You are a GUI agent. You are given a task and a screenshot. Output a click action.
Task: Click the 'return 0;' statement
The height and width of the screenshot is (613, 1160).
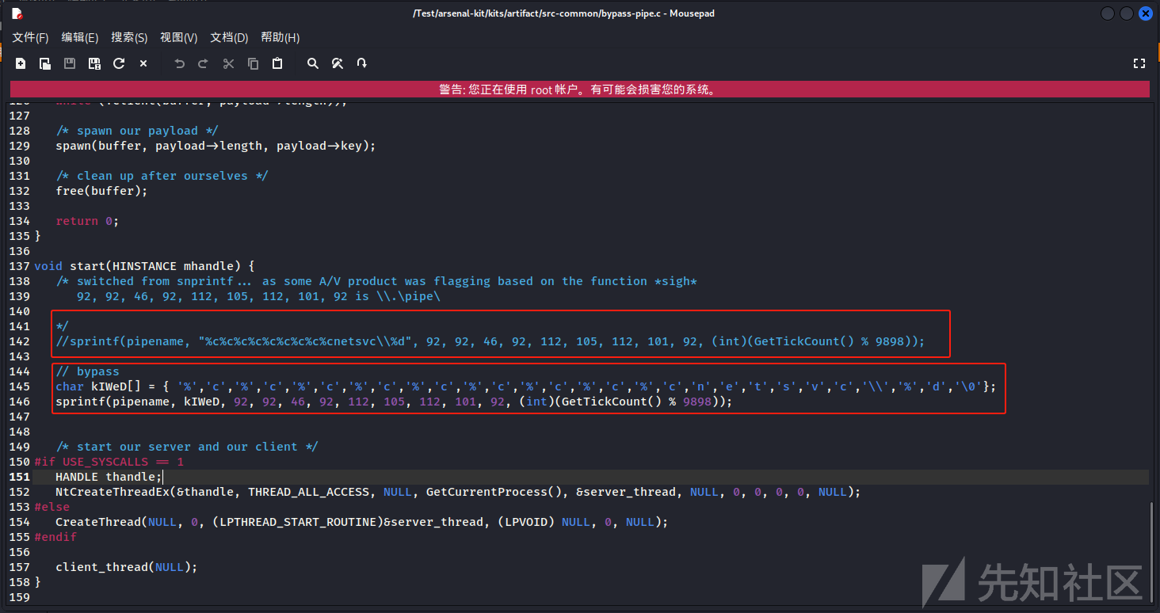click(87, 221)
